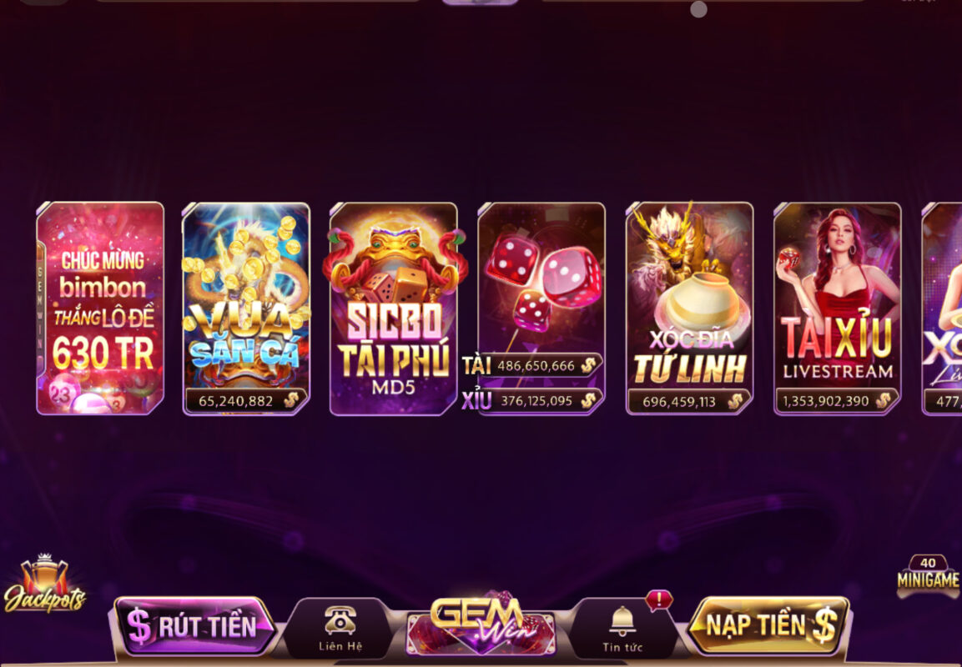
Task: Open the Minigame badge icon
Action: click(928, 575)
